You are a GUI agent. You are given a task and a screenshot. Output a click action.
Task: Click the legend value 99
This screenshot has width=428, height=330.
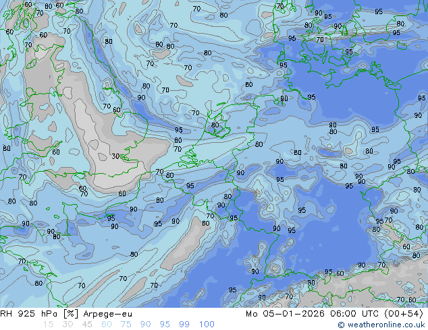184,325
